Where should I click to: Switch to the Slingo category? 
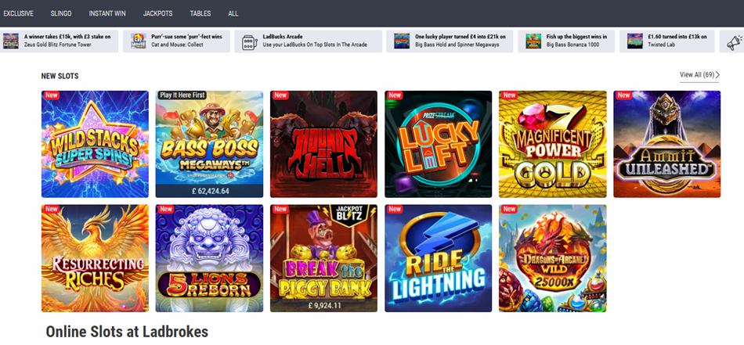point(61,13)
